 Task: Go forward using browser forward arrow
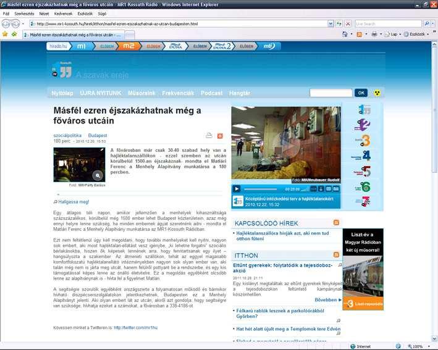15,24
